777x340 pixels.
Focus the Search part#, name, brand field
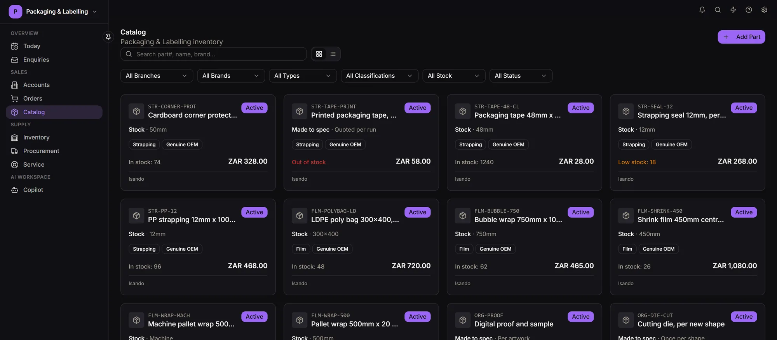pos(213,54)
